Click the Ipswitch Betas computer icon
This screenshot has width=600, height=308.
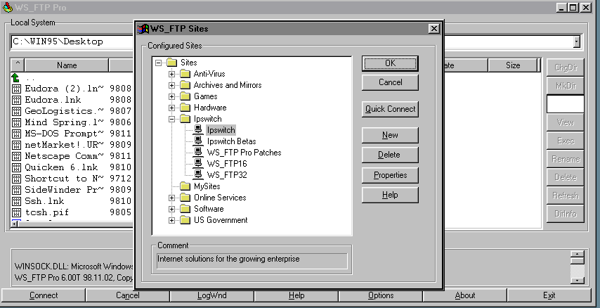click(x=198, y=141)
